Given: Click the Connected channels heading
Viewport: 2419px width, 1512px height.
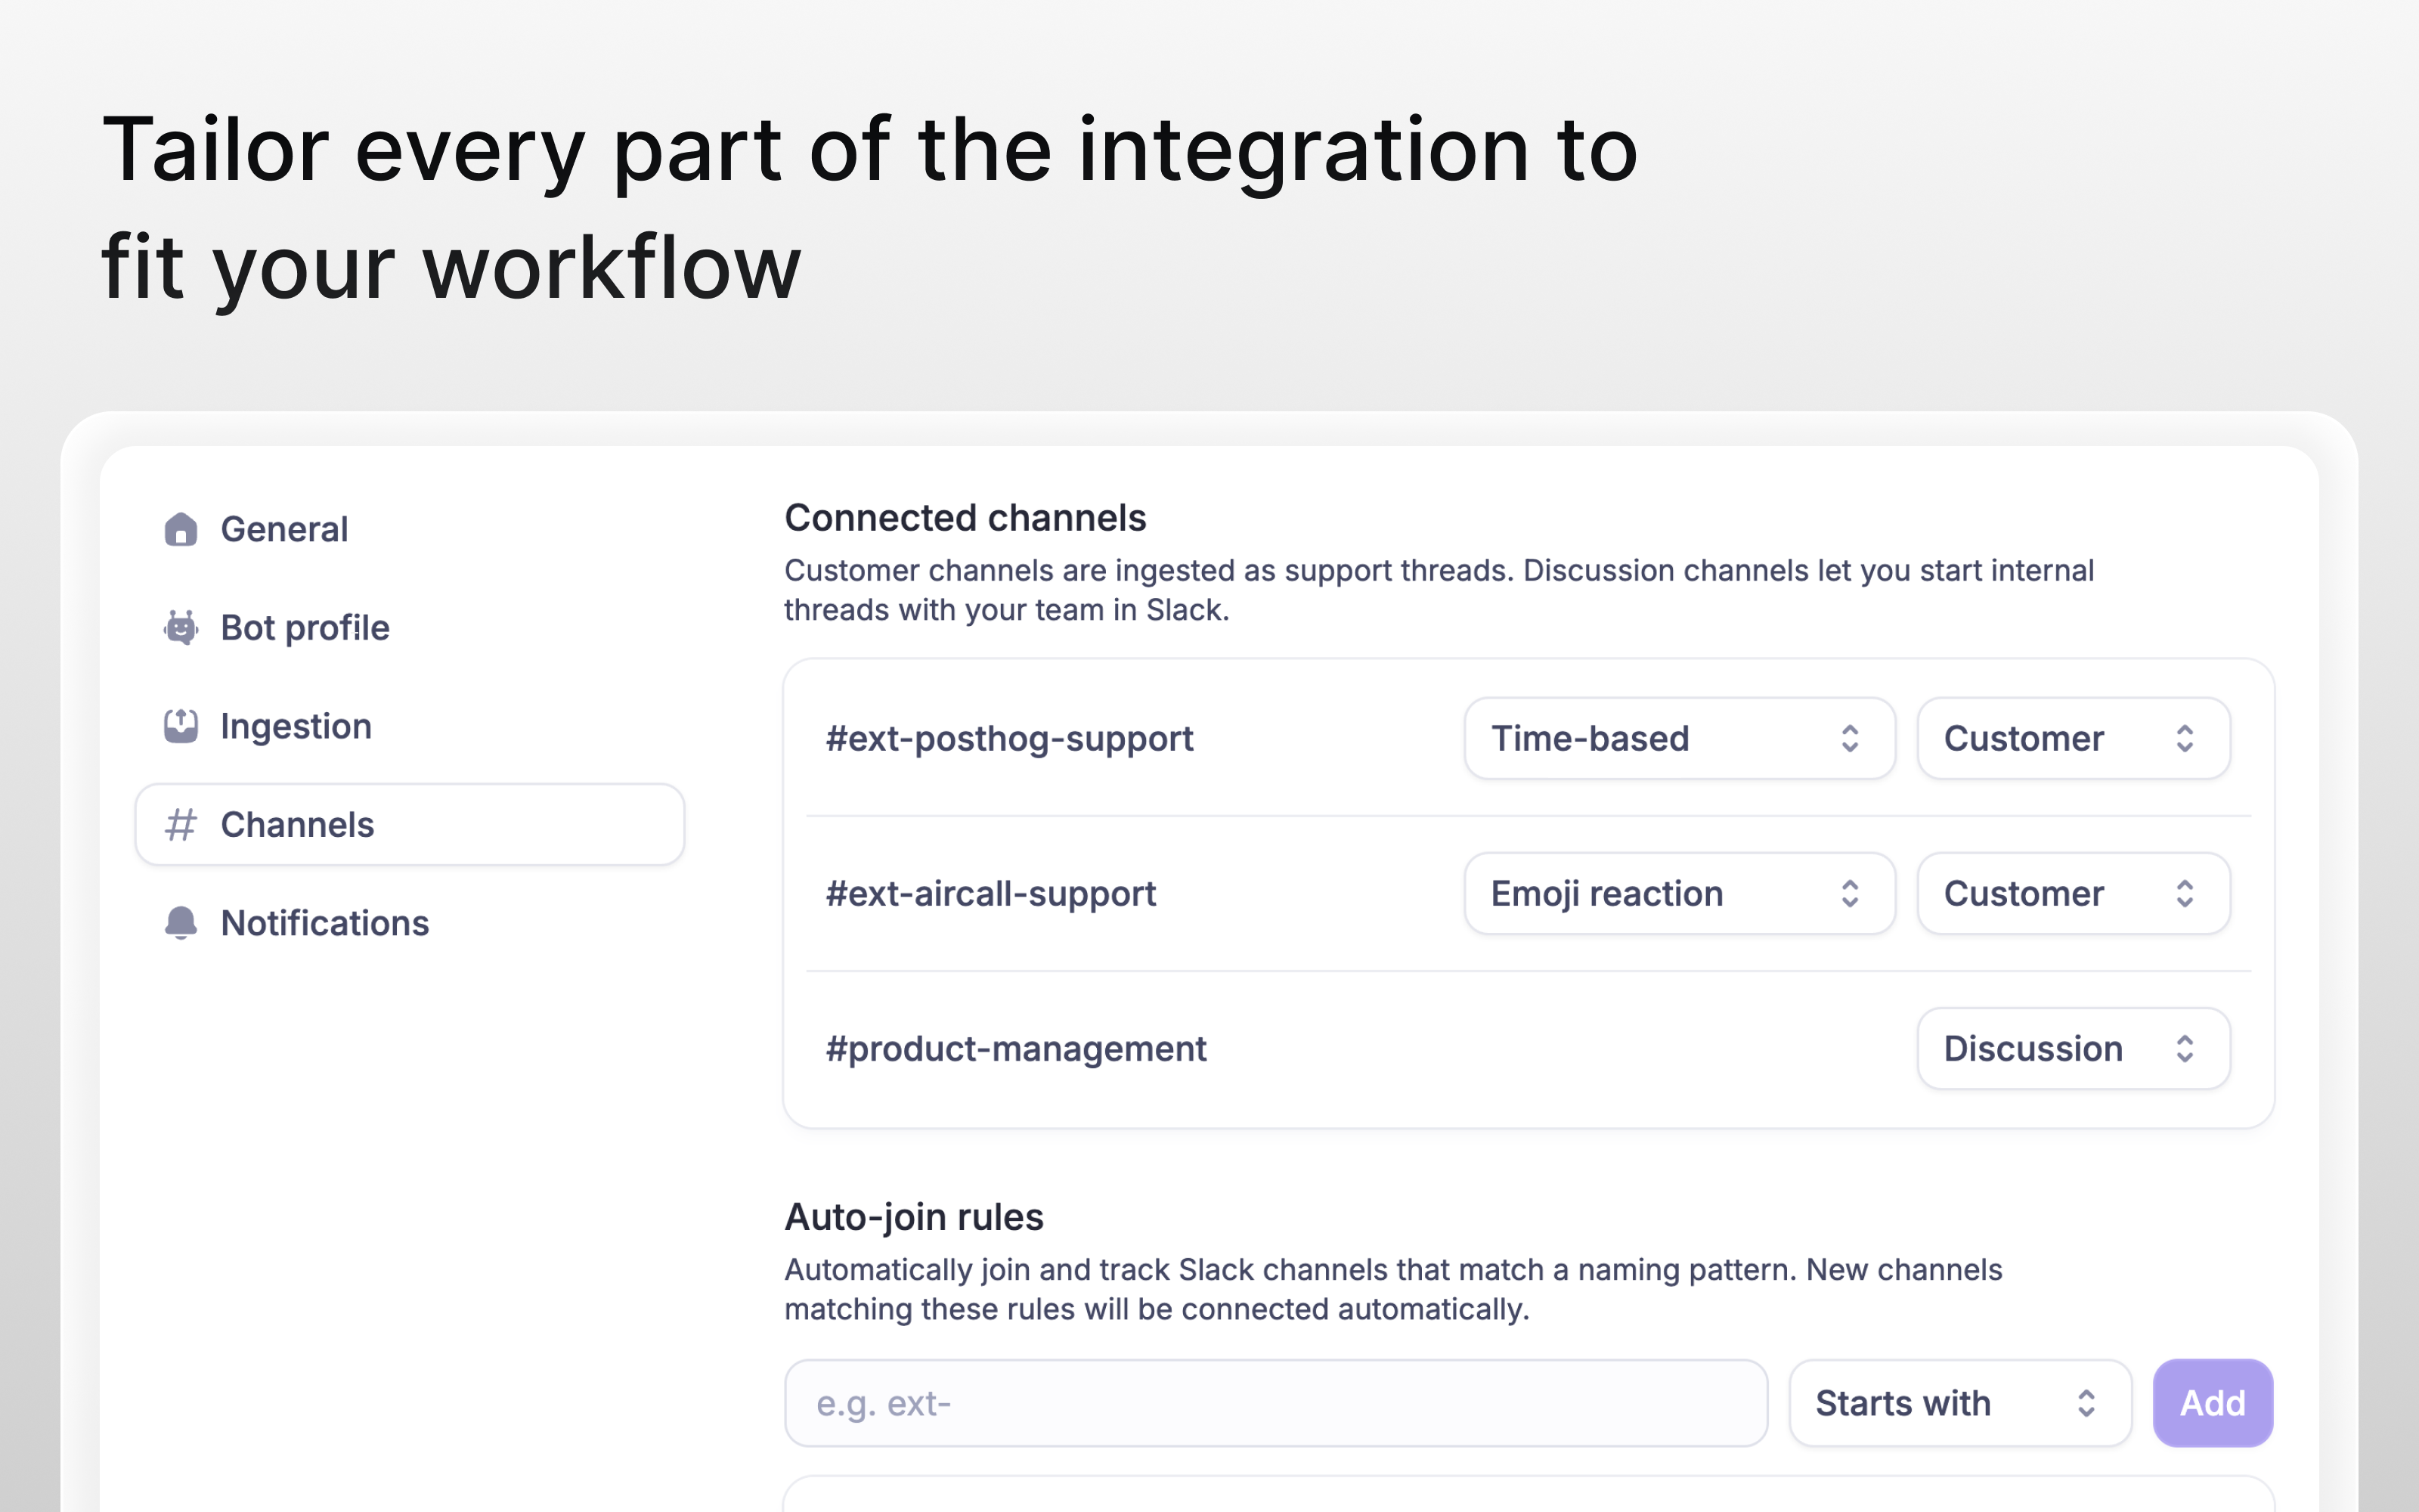Looking at the screenshot, I should click(x=965, y=518).
